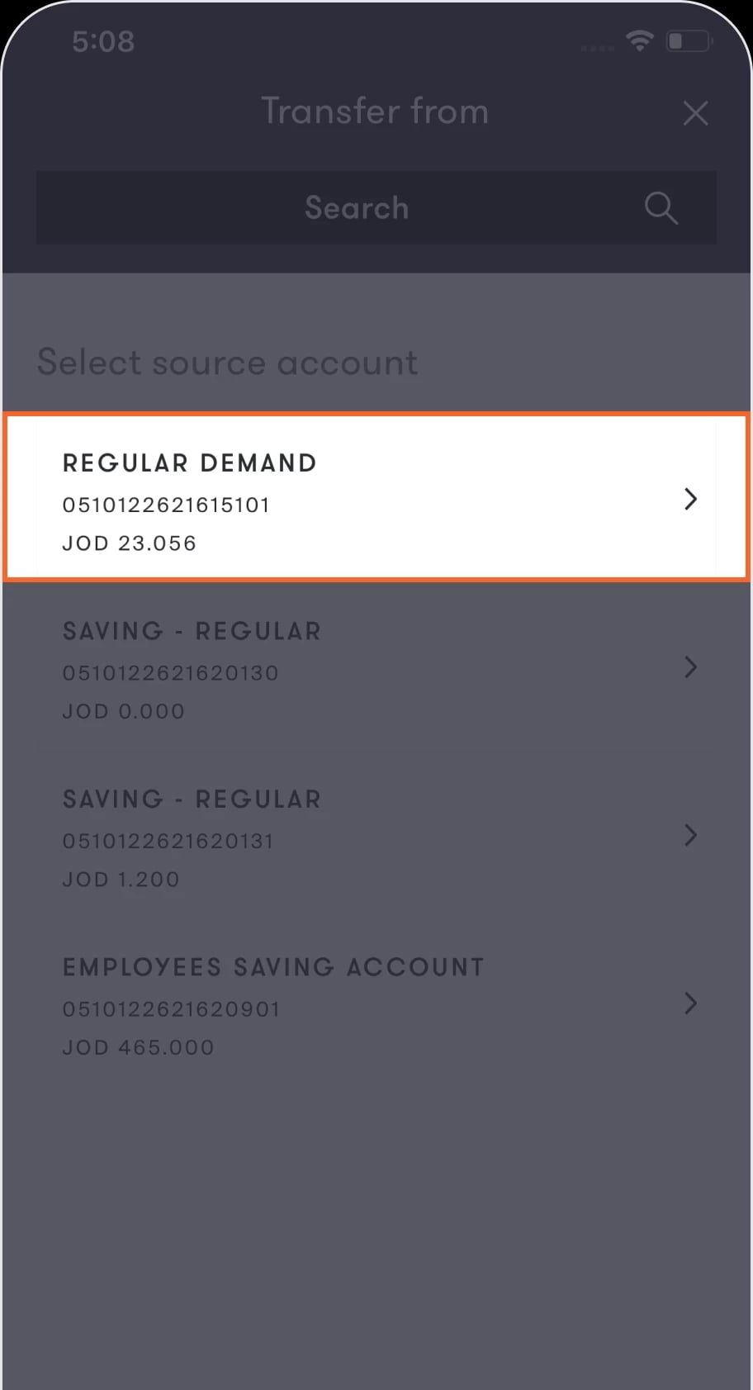Image resolution: width=753 pixels, height=1390 pixels.
Task: Tap the 5:08 clock in status bar
Action: tap(103, 41)
